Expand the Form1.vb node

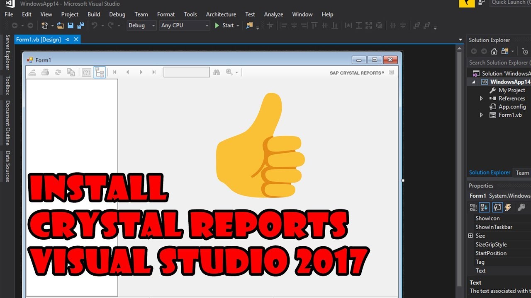(x=481, y=115)
